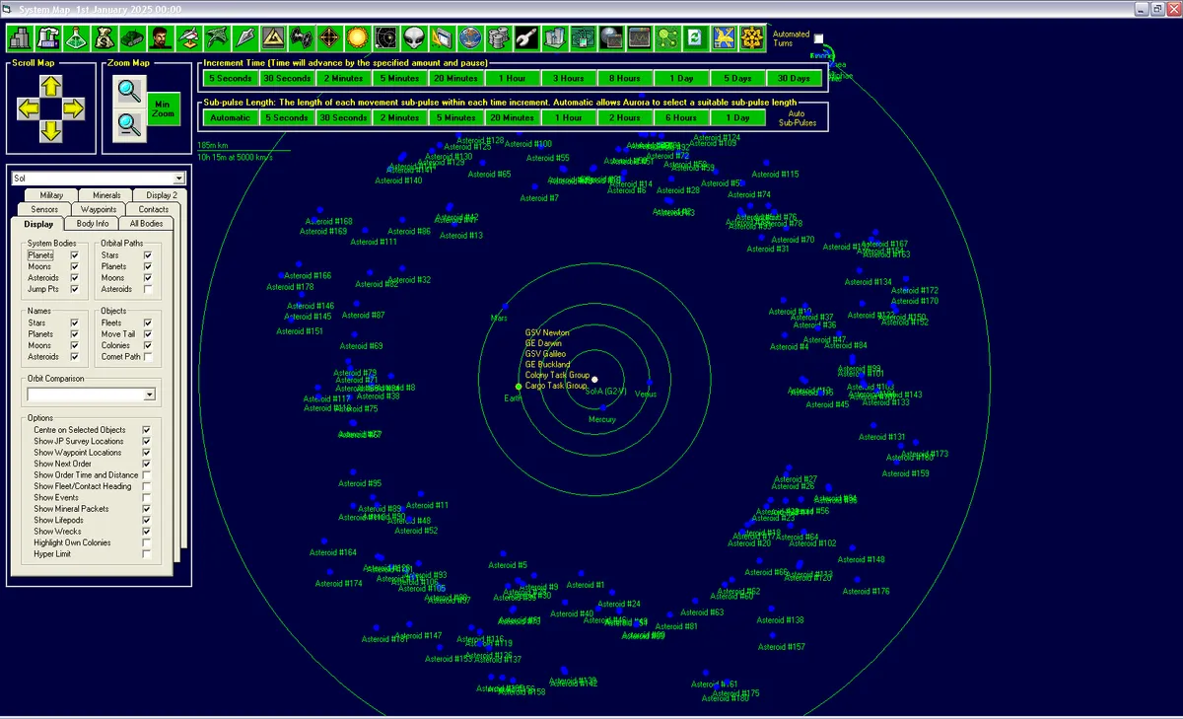Advance time by 5 Days
1183x719 pixels.
737,78
